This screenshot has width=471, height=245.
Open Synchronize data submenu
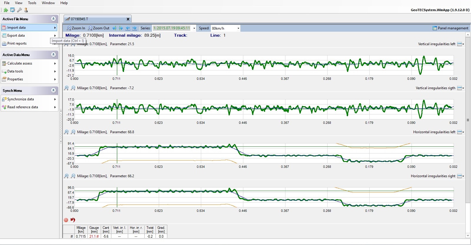(29, 99)
